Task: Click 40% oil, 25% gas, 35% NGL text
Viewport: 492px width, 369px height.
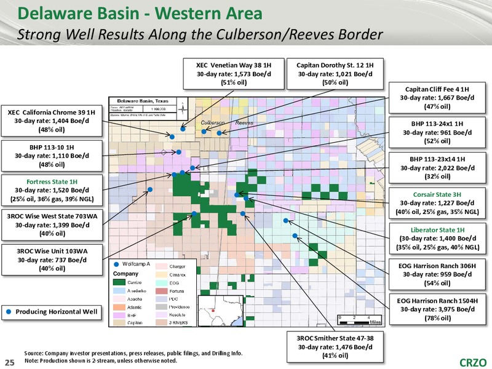Action: (x=437, y=212)
